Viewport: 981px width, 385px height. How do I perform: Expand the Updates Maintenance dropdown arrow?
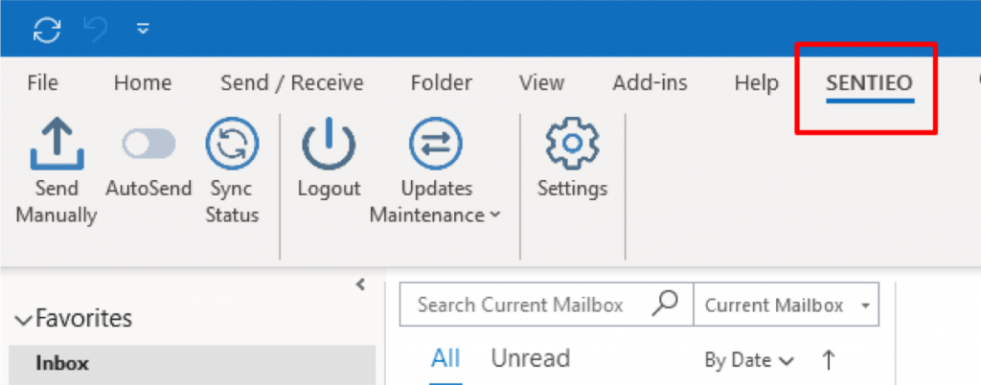click(x=494, y=215)
